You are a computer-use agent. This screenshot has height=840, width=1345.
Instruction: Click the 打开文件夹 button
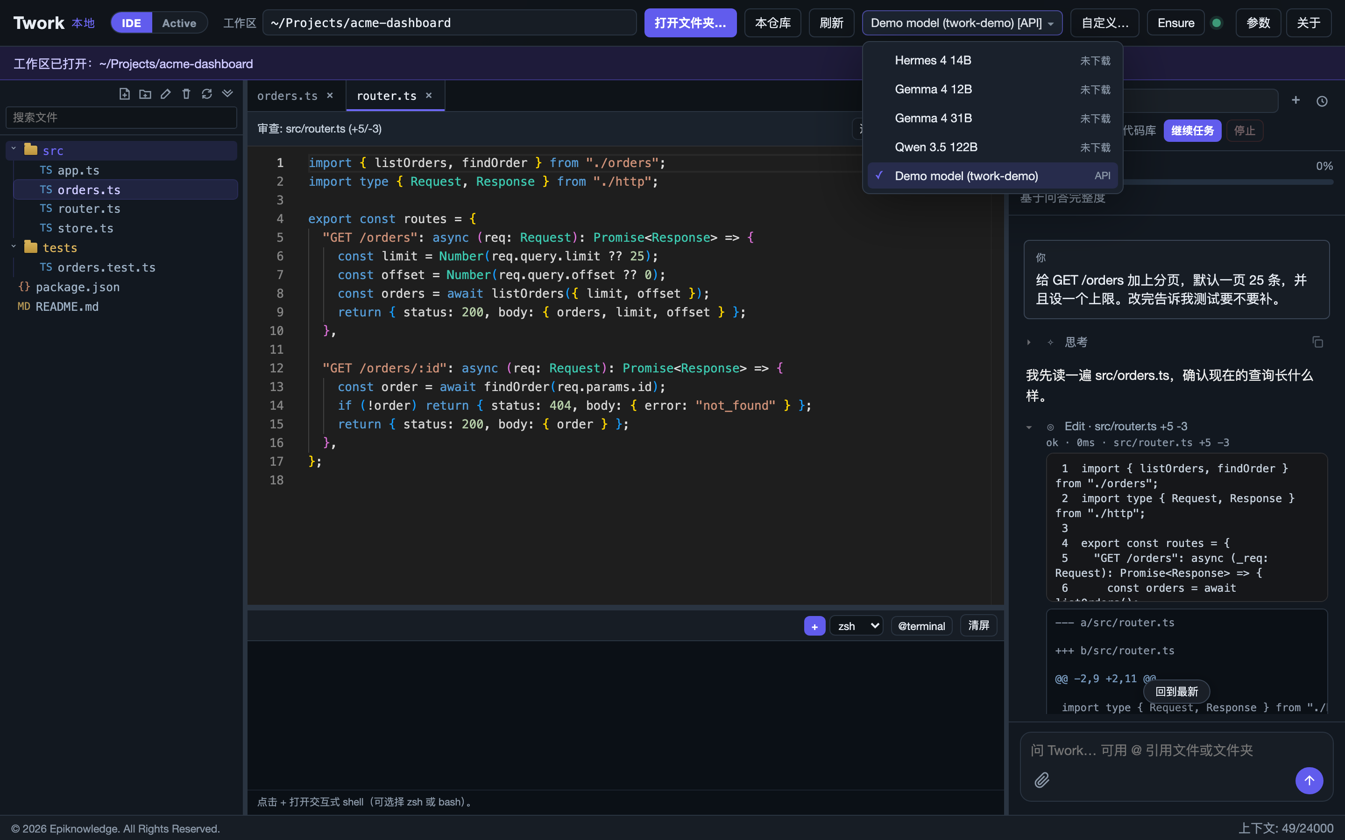[x=690, y=23]
